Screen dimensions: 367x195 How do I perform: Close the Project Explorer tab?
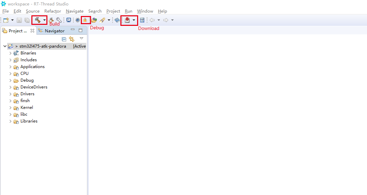(32, 31)
